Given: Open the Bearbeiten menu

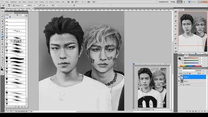Looking at the screenshot, I should tap(14, 2).
